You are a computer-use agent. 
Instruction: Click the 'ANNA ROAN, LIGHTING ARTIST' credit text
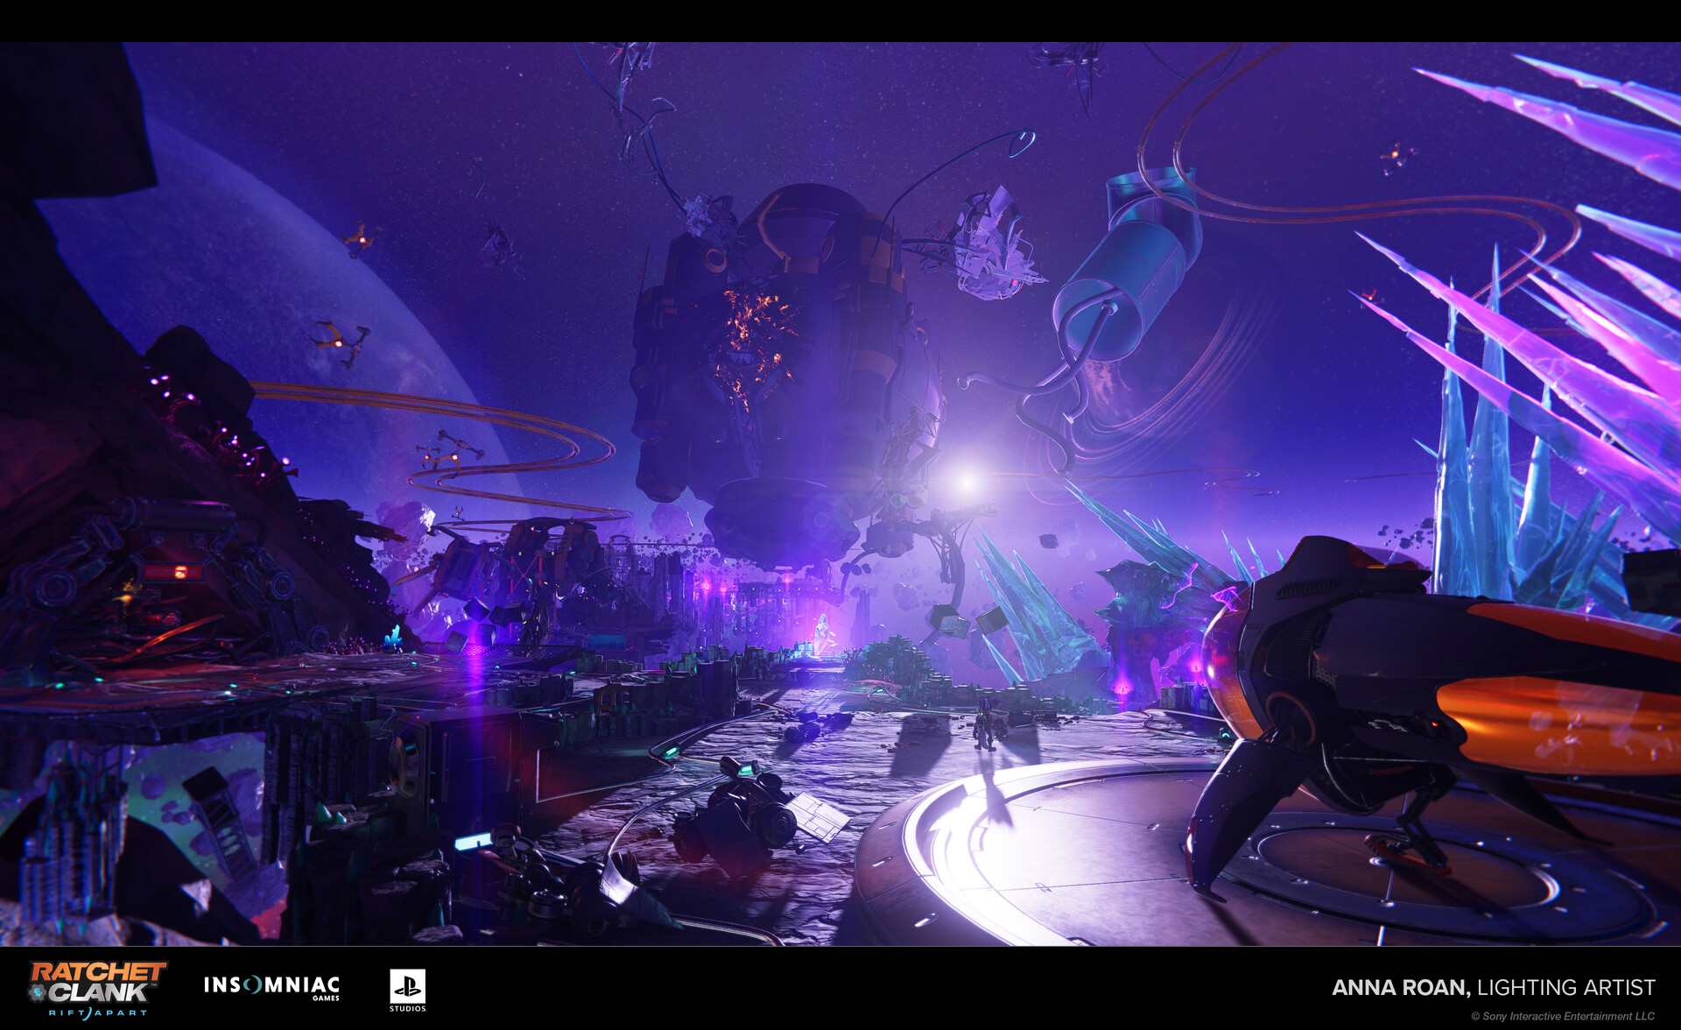click(x=1494, y=987)
